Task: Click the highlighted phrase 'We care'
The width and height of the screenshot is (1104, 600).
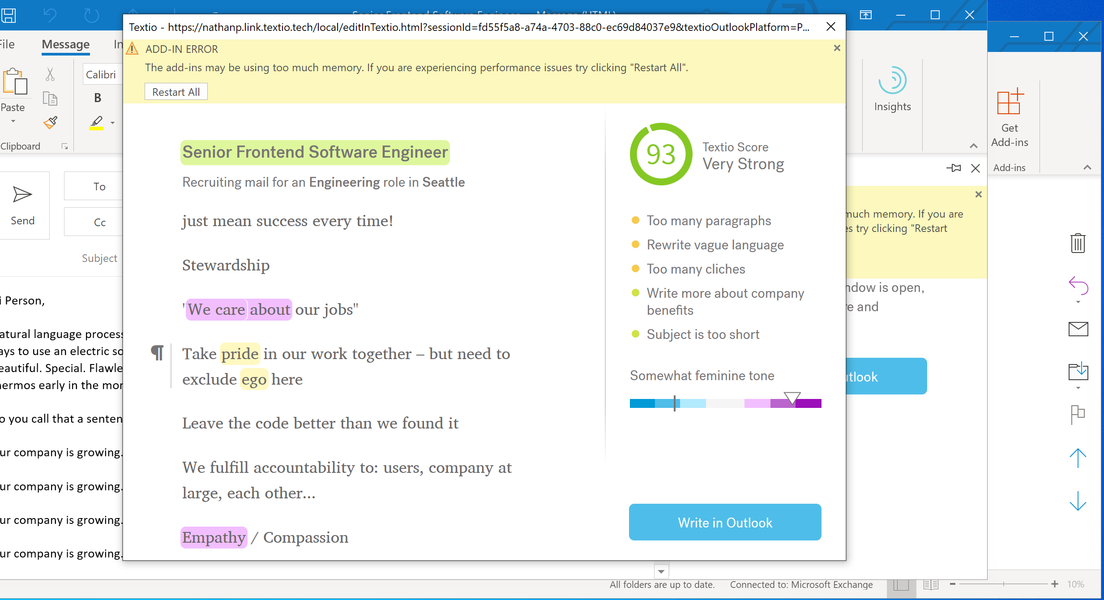Action: [216, 309]
